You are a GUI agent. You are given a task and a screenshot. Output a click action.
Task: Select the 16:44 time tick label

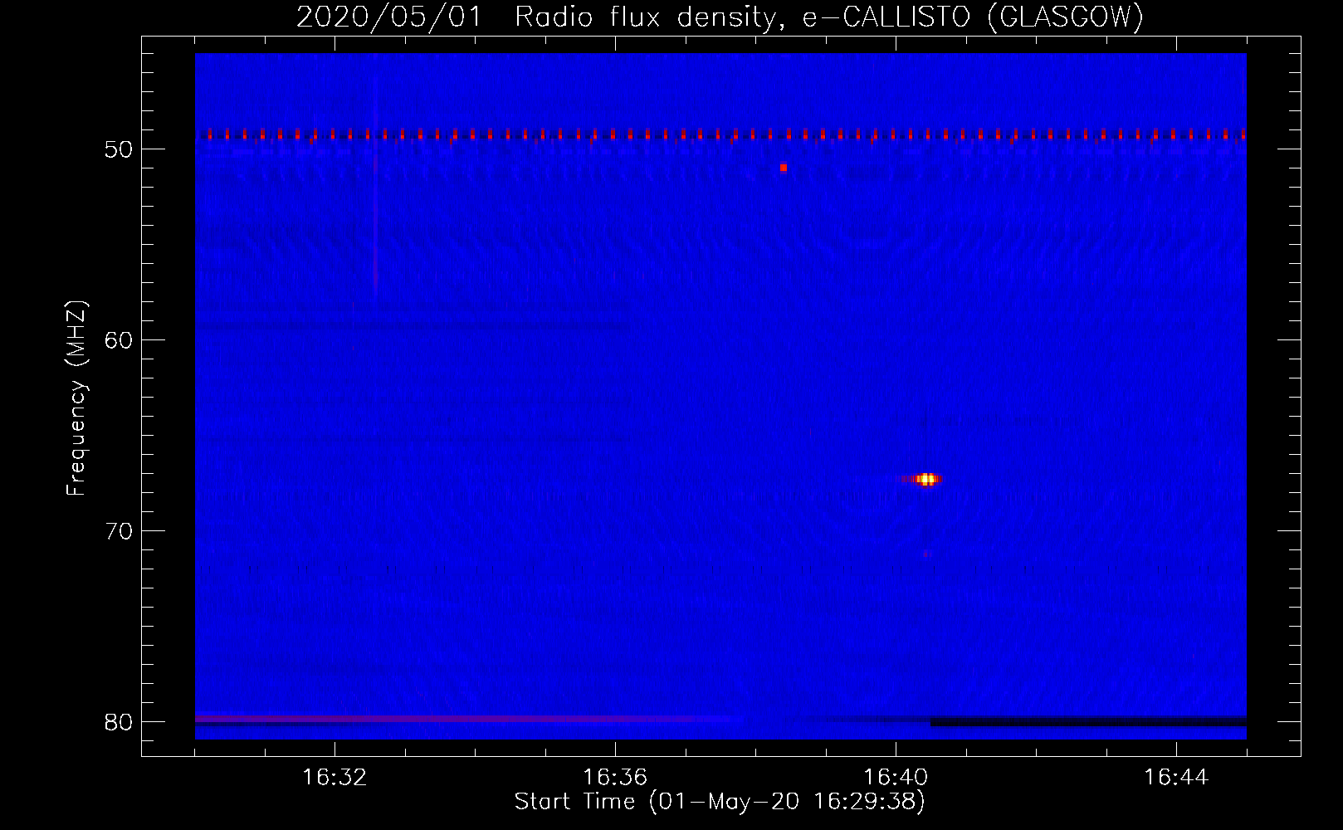click(1176, 778)
